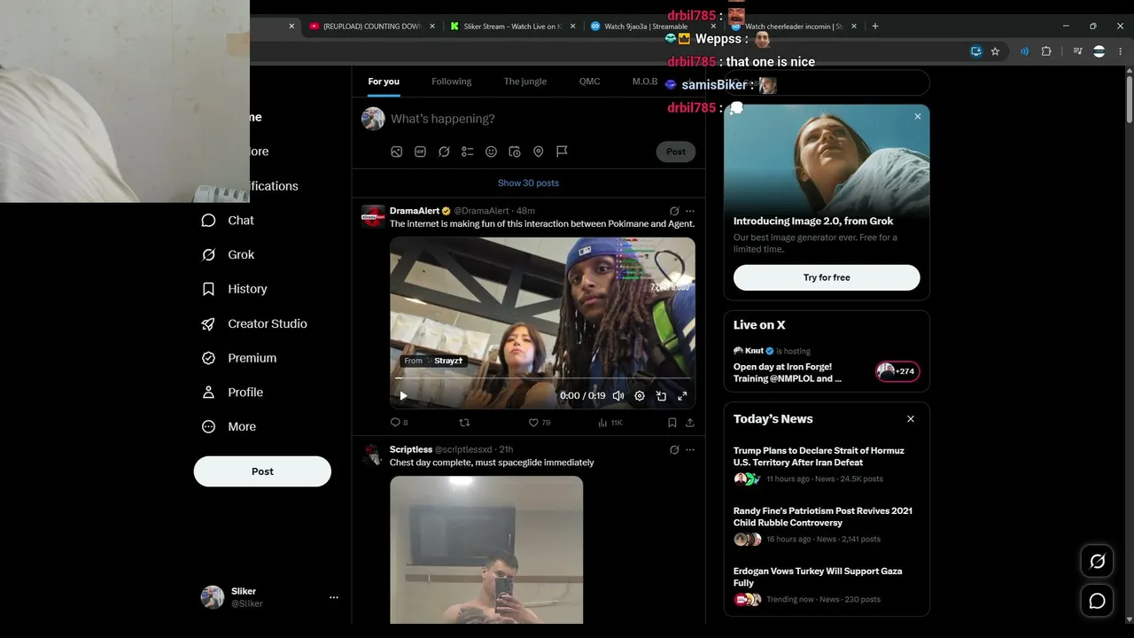This screenshot has width=1134, height=638.
Task: Open video settings gear on DramaAlert video
Action: [x=640, y=396]
